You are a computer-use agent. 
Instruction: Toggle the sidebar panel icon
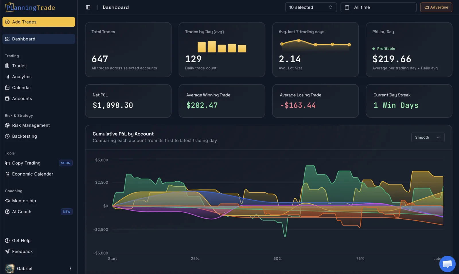pos(88,7)
